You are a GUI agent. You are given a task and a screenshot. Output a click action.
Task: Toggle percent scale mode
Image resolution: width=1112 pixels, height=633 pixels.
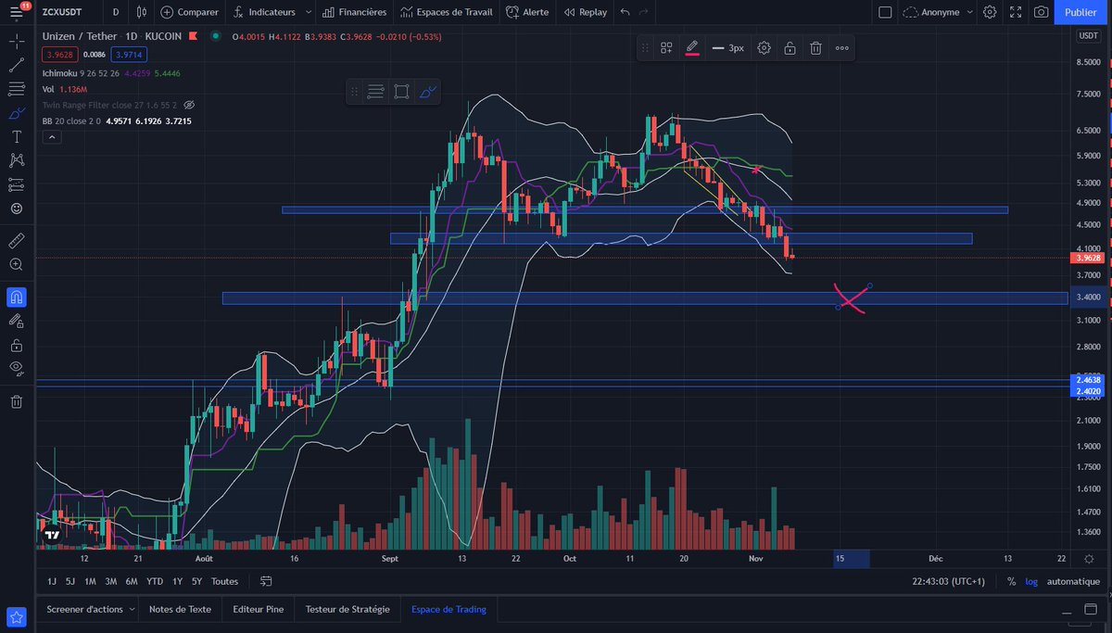tap(1011, 582)
